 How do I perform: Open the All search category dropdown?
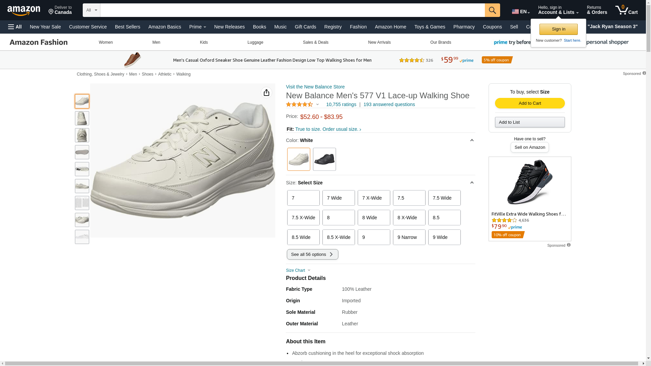(x=91, y=10)
